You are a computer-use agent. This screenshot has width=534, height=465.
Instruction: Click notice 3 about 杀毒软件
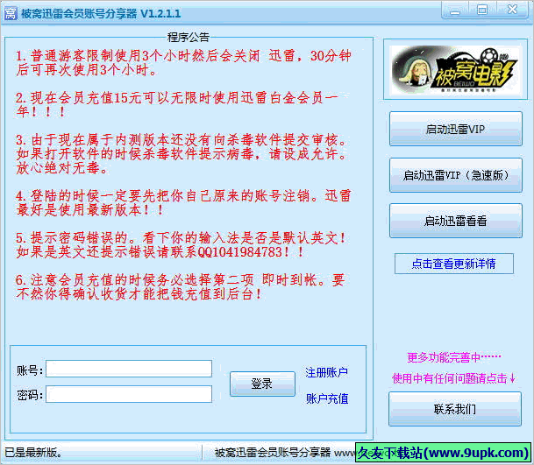182,154
